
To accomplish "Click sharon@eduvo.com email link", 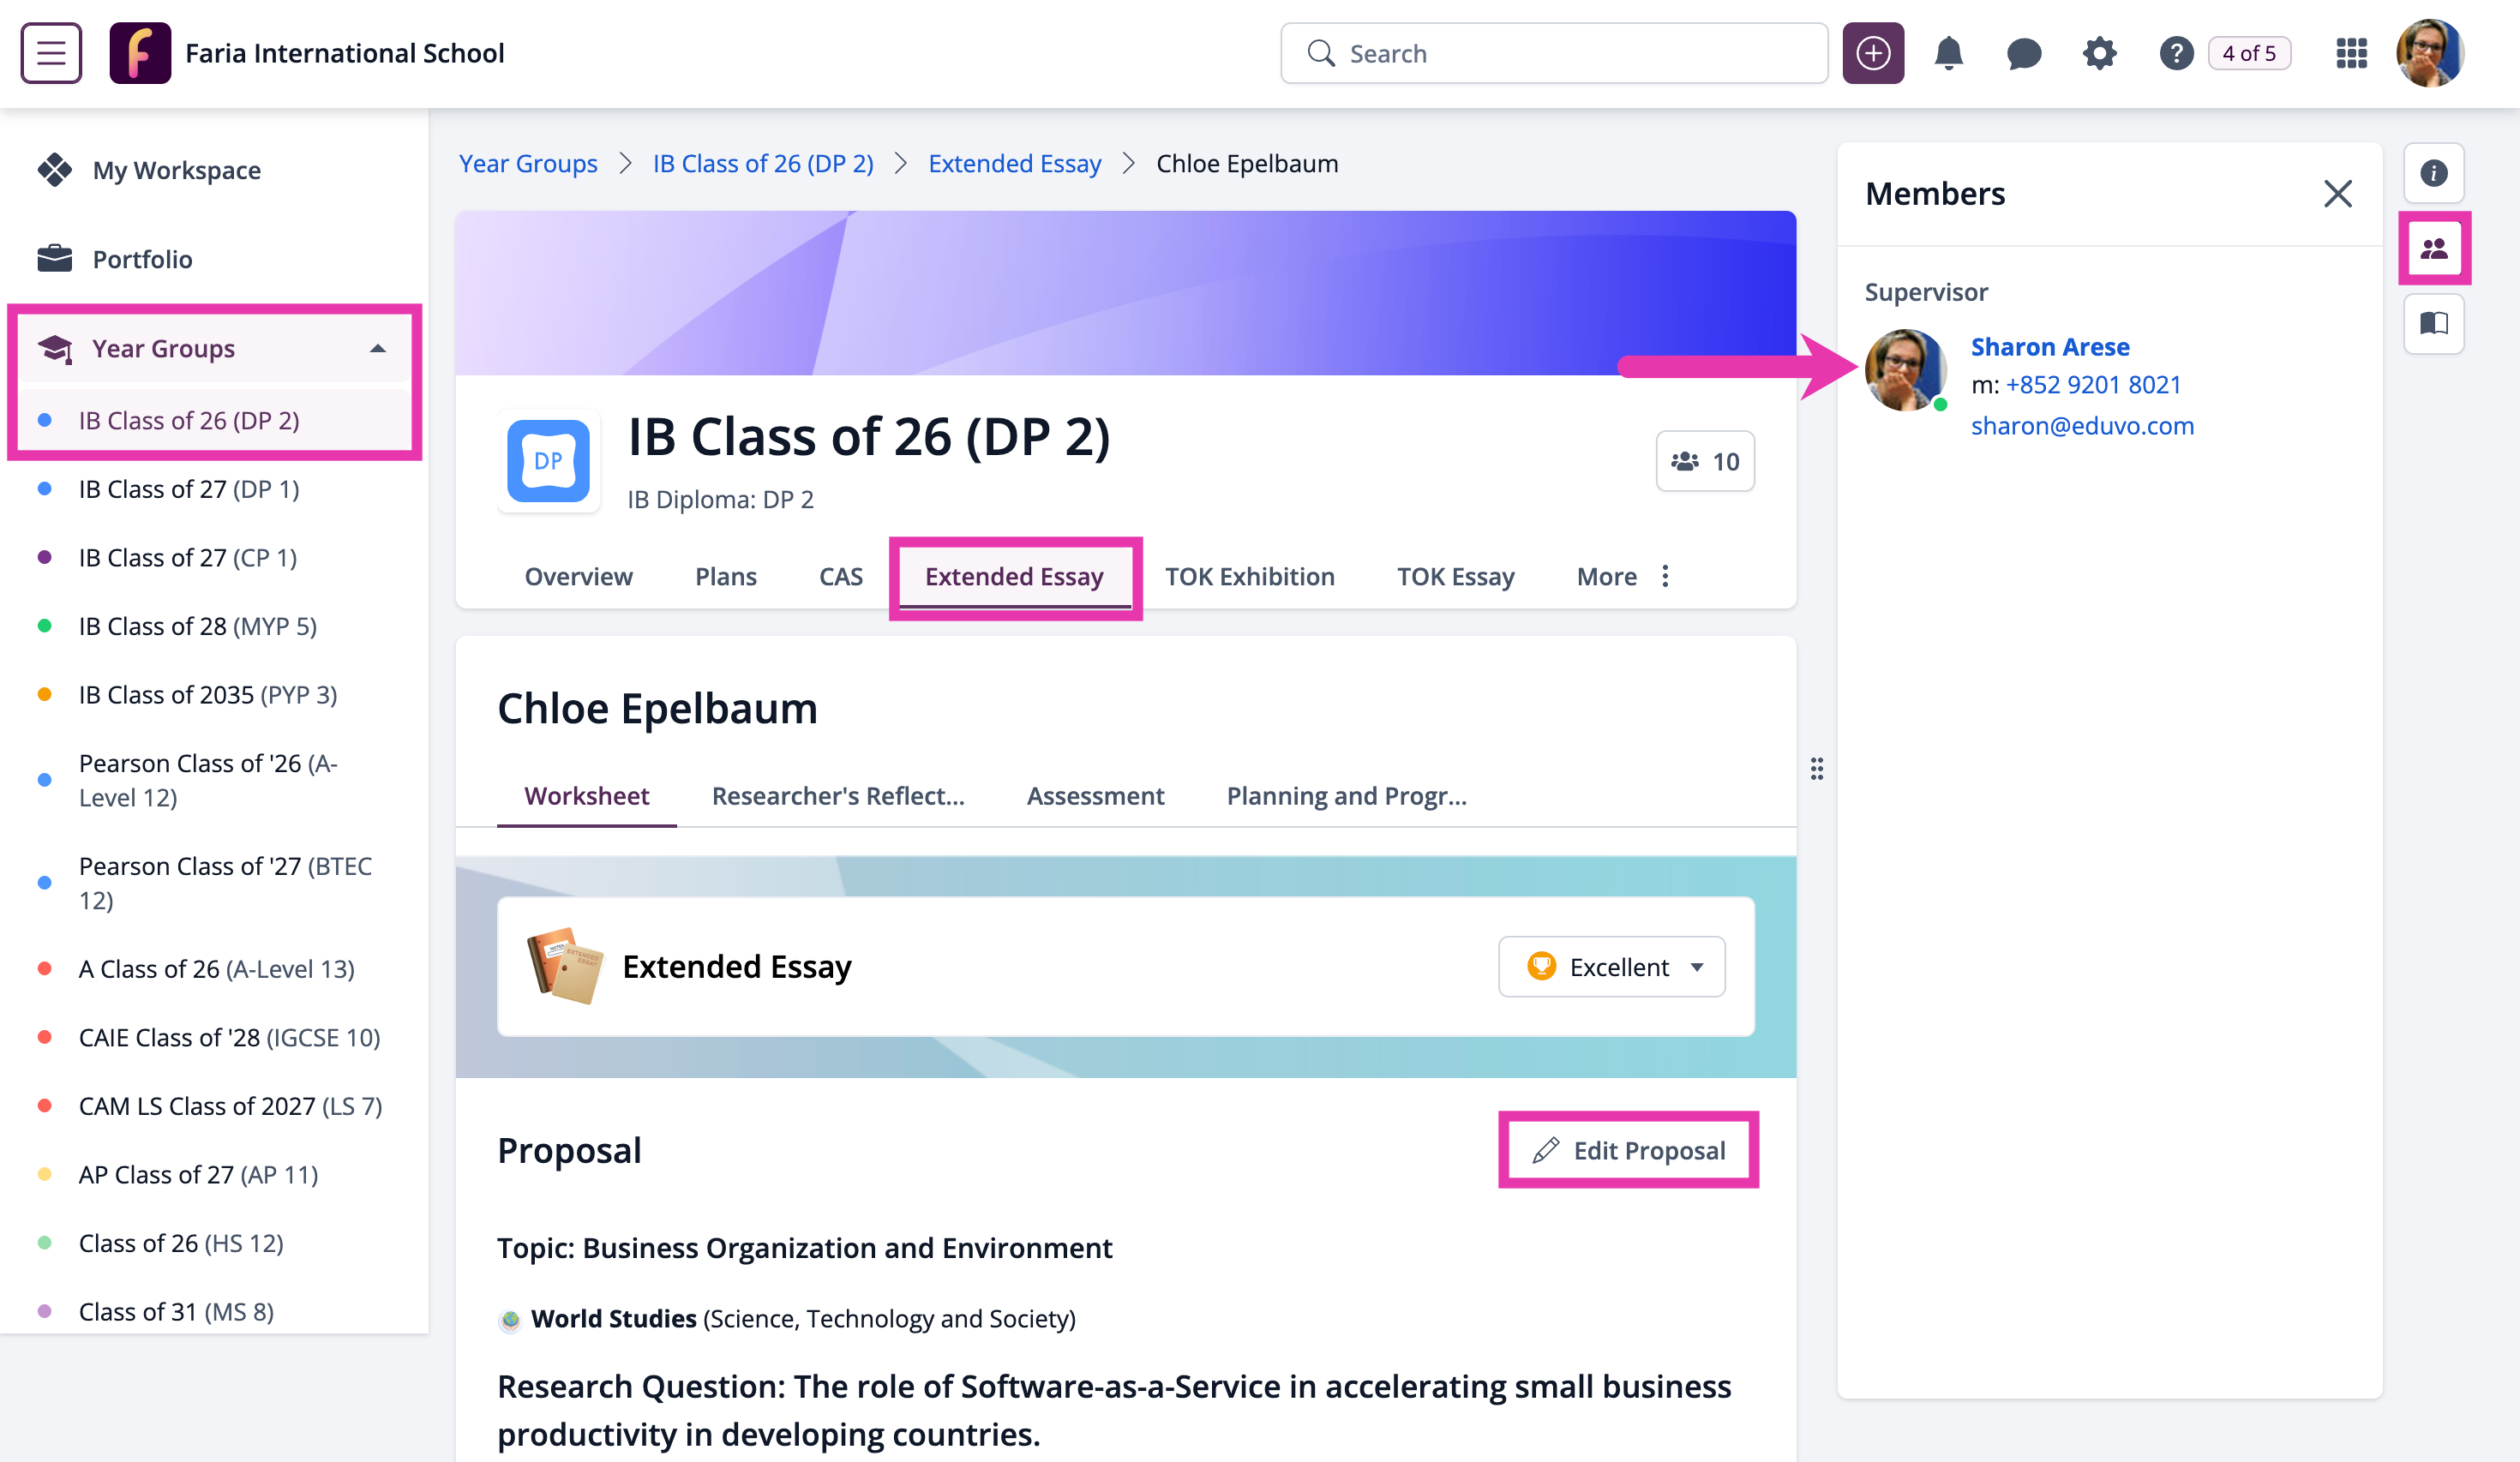I will tap(2082, 426).
